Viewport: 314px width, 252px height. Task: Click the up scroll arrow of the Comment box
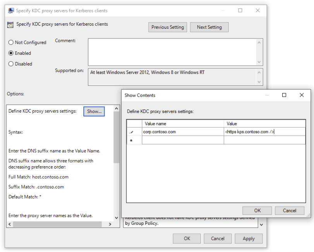point(260,42)
